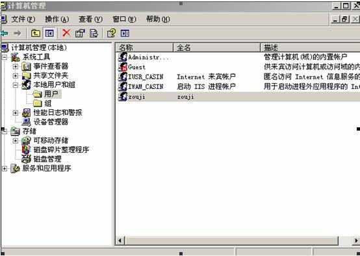Expand the 服务和应用程序 node
This screenshot has height=256, width=360.
click(5, 169)
